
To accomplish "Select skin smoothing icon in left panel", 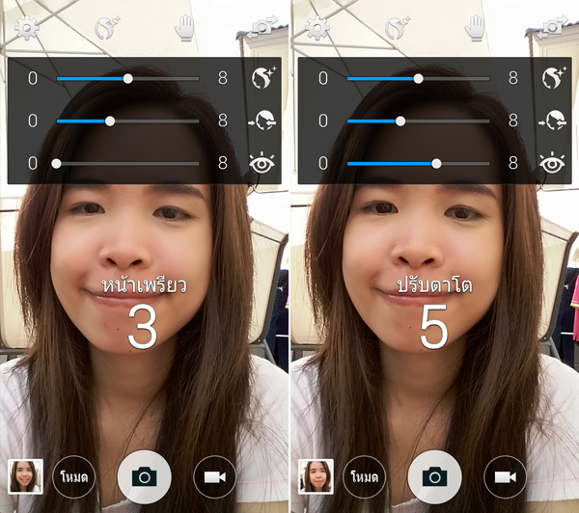I will pos(263,78).
